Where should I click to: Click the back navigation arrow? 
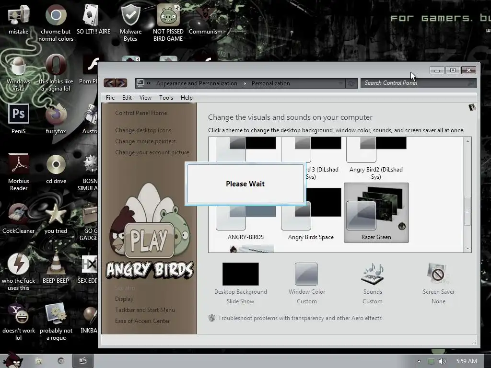click(110, 82)
